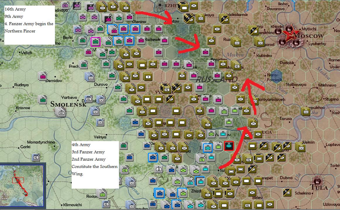Click the SMOLENSK city label
The height and width of the screenshot is (210, 340).
pos(68,104)
